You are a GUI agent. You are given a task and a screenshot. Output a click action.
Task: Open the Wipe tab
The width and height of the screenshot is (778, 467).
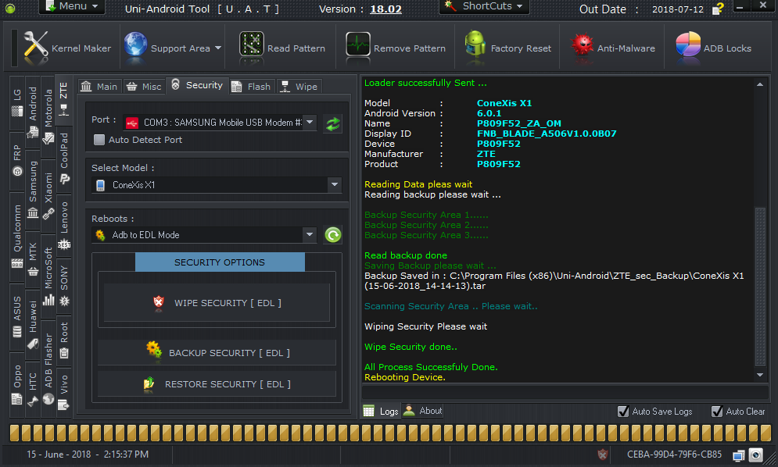click(299, 86)
